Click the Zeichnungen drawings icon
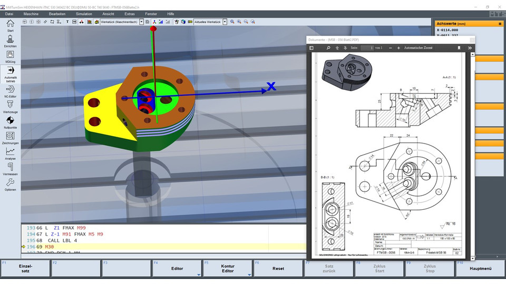The width and height of the screenshot is (506, 284). point(11,137)
